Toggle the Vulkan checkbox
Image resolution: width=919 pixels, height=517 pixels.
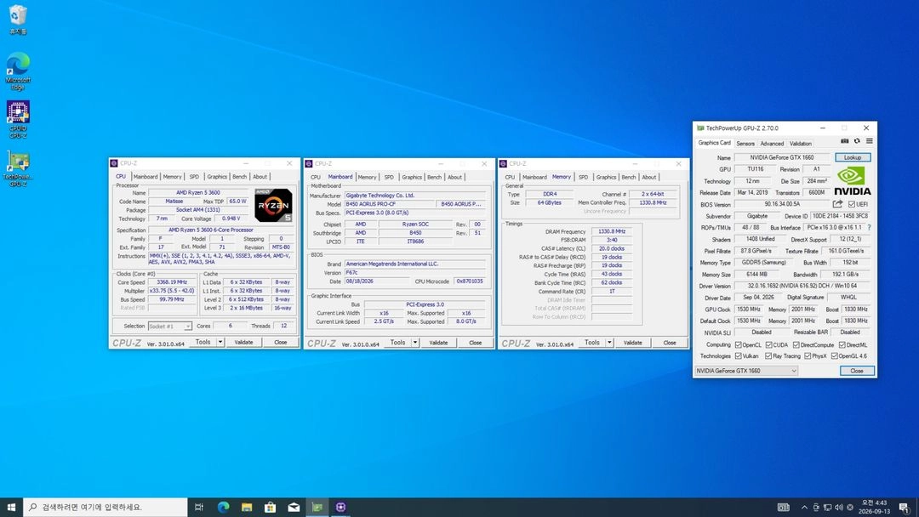point(739,356)
